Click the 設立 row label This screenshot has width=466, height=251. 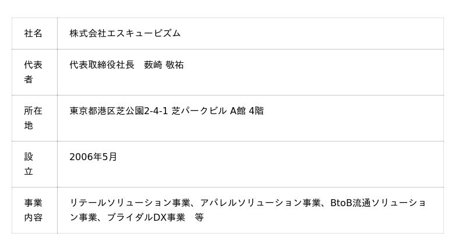[x=29, y=164]
